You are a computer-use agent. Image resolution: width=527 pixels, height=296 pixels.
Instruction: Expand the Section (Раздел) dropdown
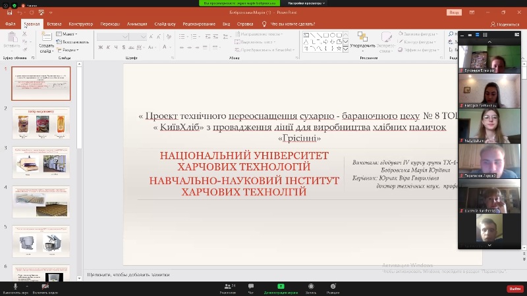click(68, 49)
